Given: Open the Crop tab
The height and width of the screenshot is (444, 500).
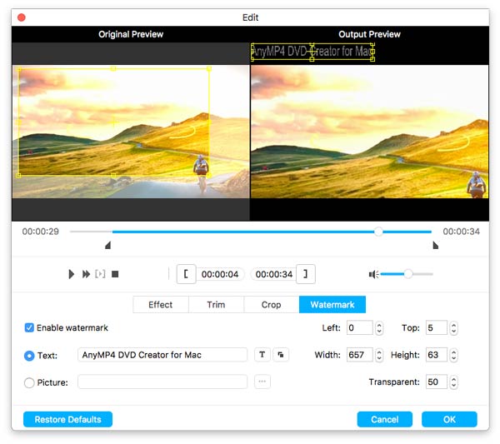Looking at the screenshot, I should click(x=271, y=305).
